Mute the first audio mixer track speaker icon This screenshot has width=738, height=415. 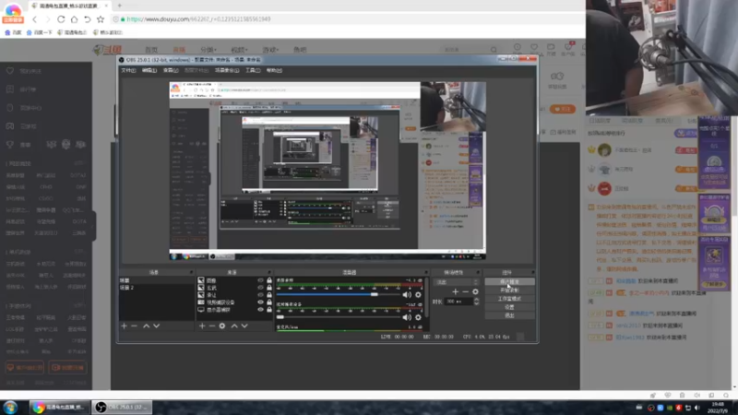click(x=407, y=294)
